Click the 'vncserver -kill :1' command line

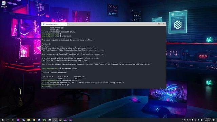pos(61,81)
